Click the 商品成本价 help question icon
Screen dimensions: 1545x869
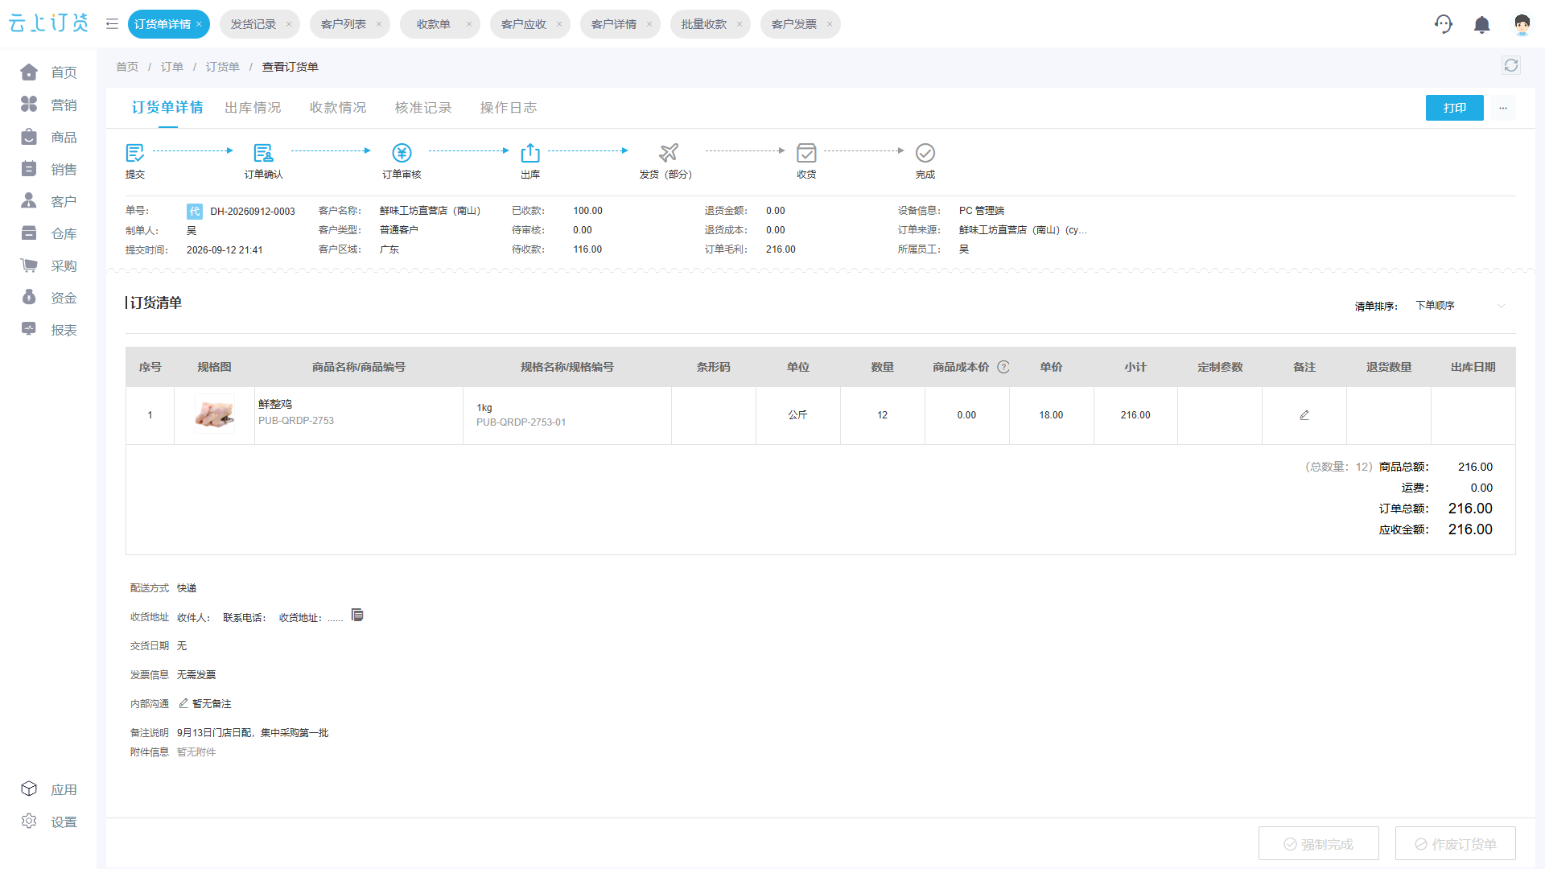tap(1003, 367)
